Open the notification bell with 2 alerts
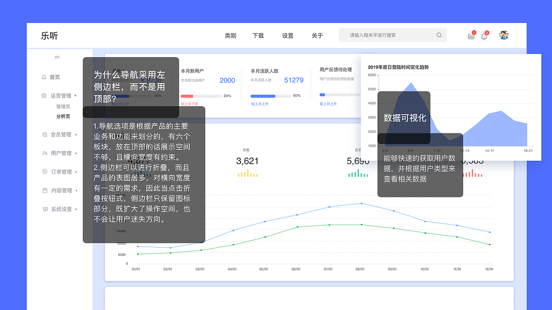552x310 pixels. (484, 36)
